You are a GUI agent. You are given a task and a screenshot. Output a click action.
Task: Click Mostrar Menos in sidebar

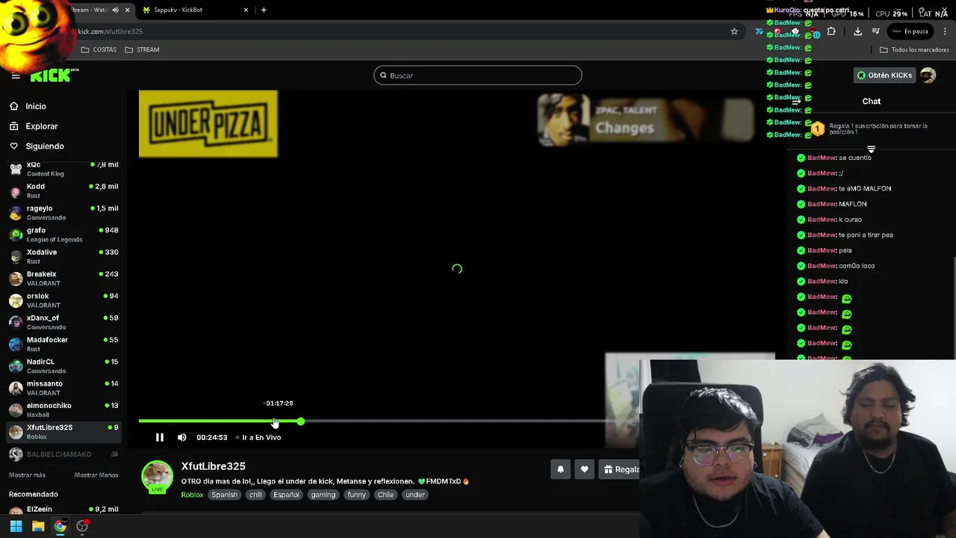(x=96, y=475)
